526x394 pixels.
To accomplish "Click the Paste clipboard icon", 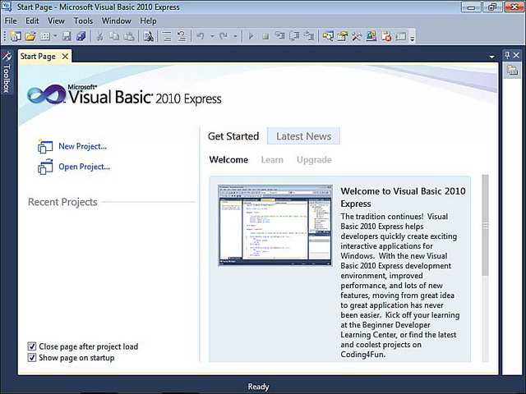I will pos(129,36).
